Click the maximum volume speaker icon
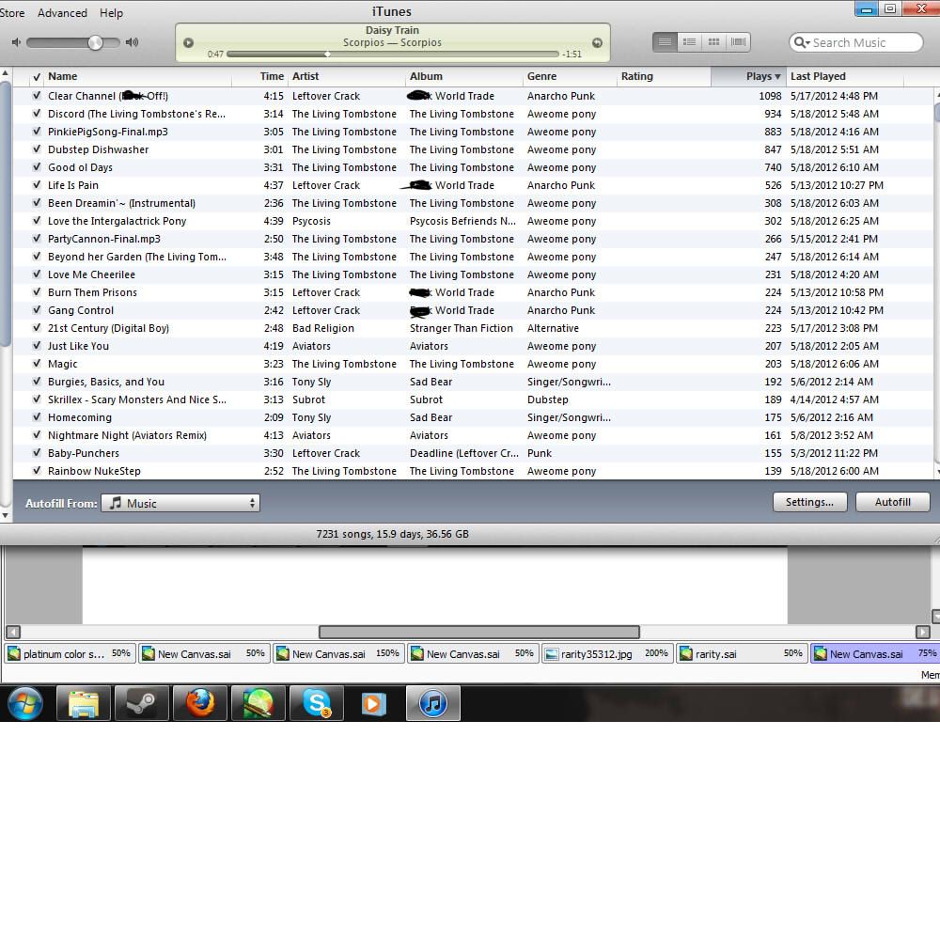Viewport: 940px width, 940px height. tap(132, 42)
